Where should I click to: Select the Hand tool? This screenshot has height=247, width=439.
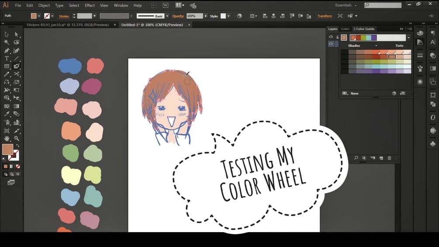(x=7, y=138)
